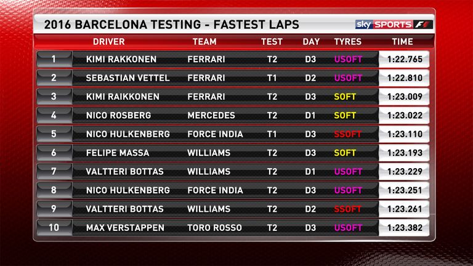Click the Sky Sports F1 logo
Viewport: 473px width, 266px height.
click(x=394, y=25)
